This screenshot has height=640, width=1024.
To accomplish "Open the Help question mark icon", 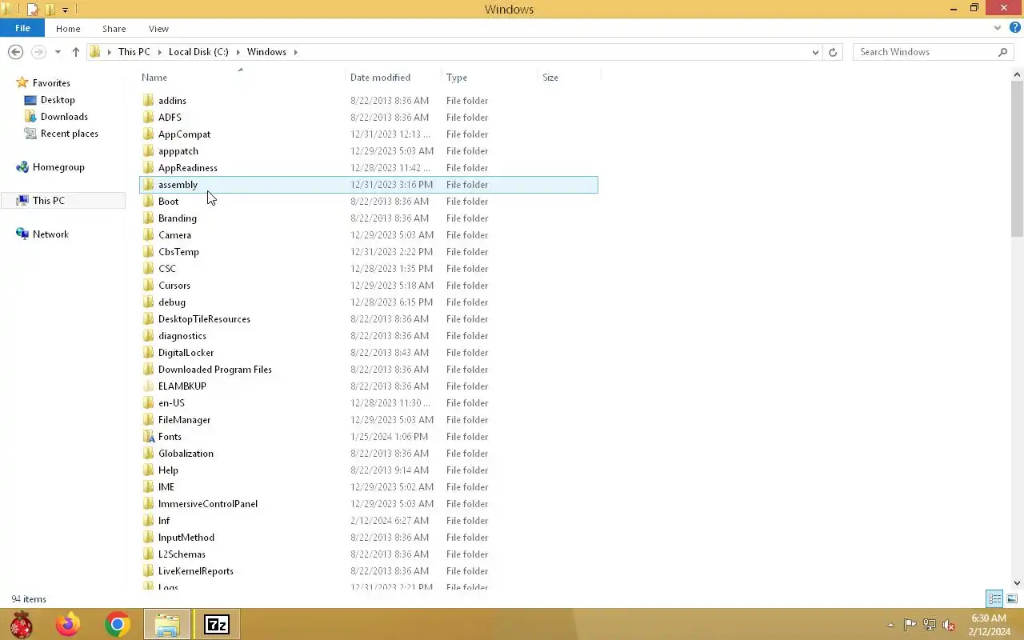I will [x=1014, y=28].
